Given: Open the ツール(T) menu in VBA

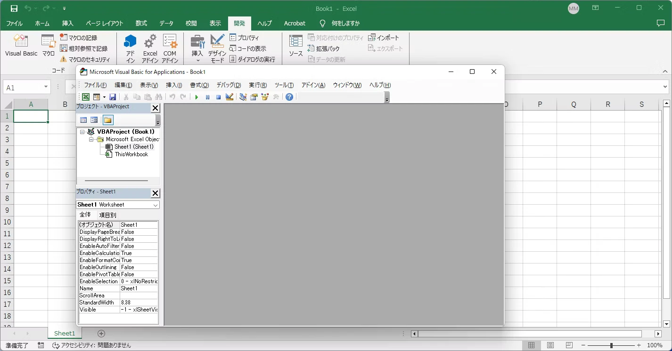Looking at the screenshot, I should coord(284,85).
